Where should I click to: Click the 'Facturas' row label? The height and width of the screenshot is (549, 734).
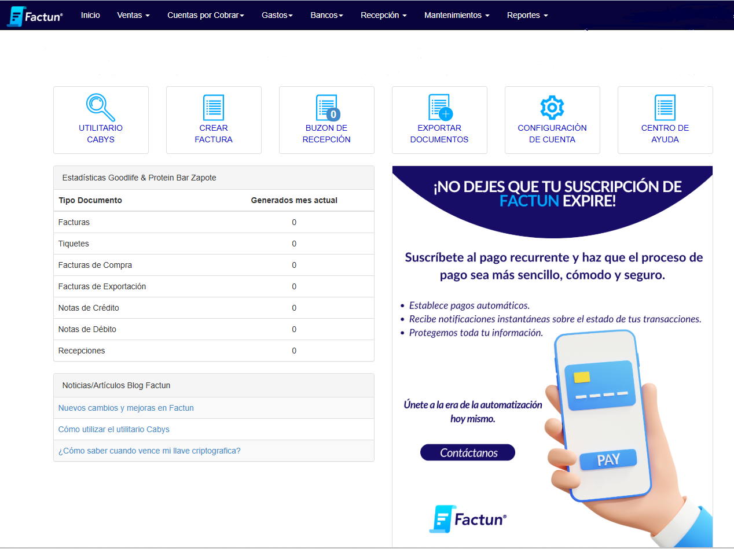74,222
